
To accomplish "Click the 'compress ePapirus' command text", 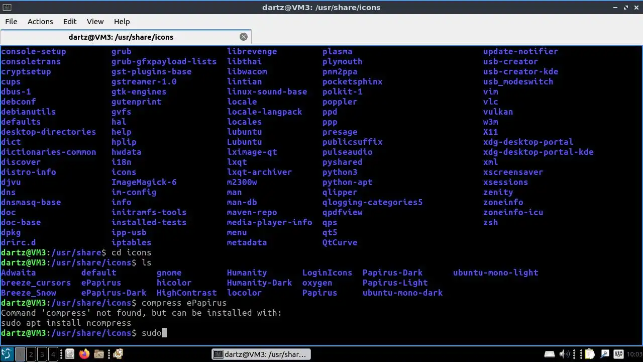I will (184, 303).
